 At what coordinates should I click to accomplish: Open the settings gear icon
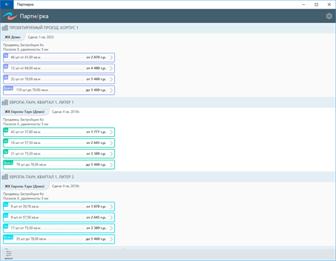[329, 16]
